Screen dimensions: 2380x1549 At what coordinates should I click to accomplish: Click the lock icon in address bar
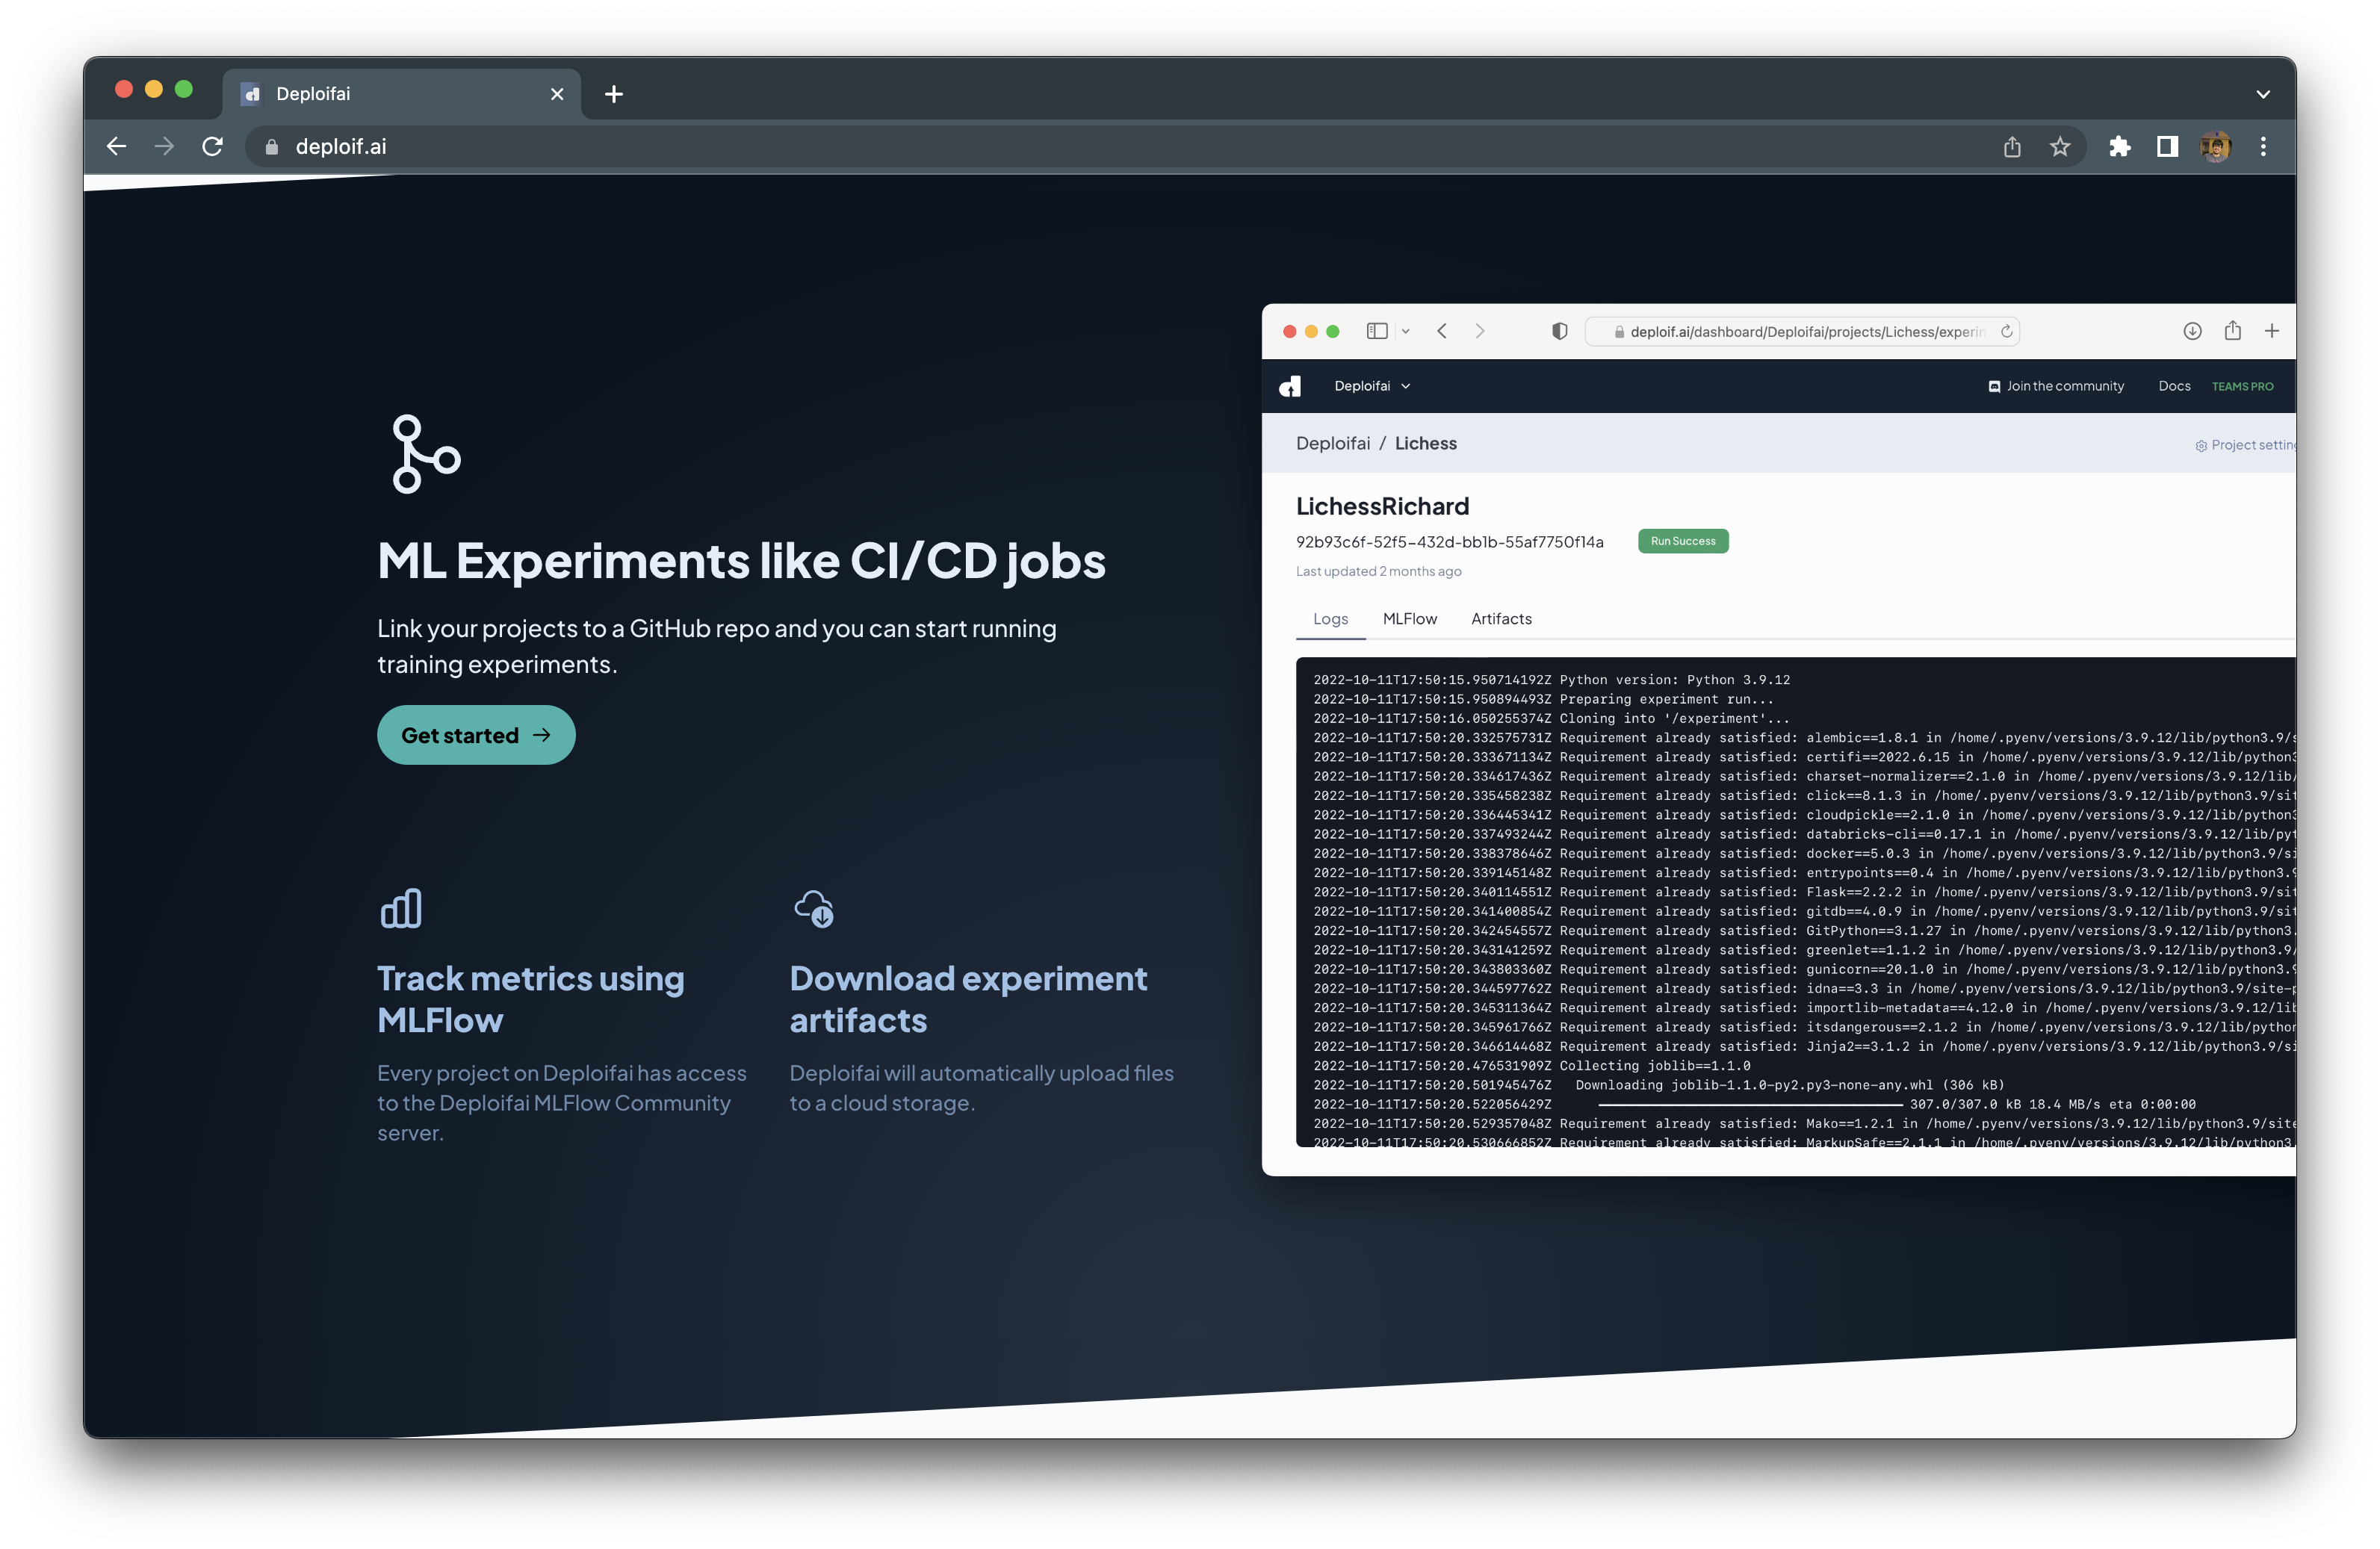(271, 147)
